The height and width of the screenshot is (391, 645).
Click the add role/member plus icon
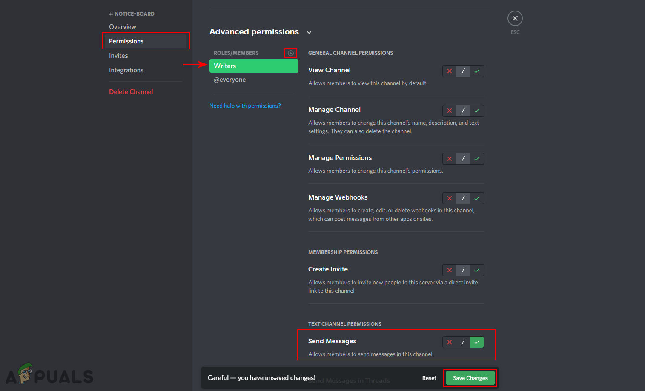[x=291, y=53]
